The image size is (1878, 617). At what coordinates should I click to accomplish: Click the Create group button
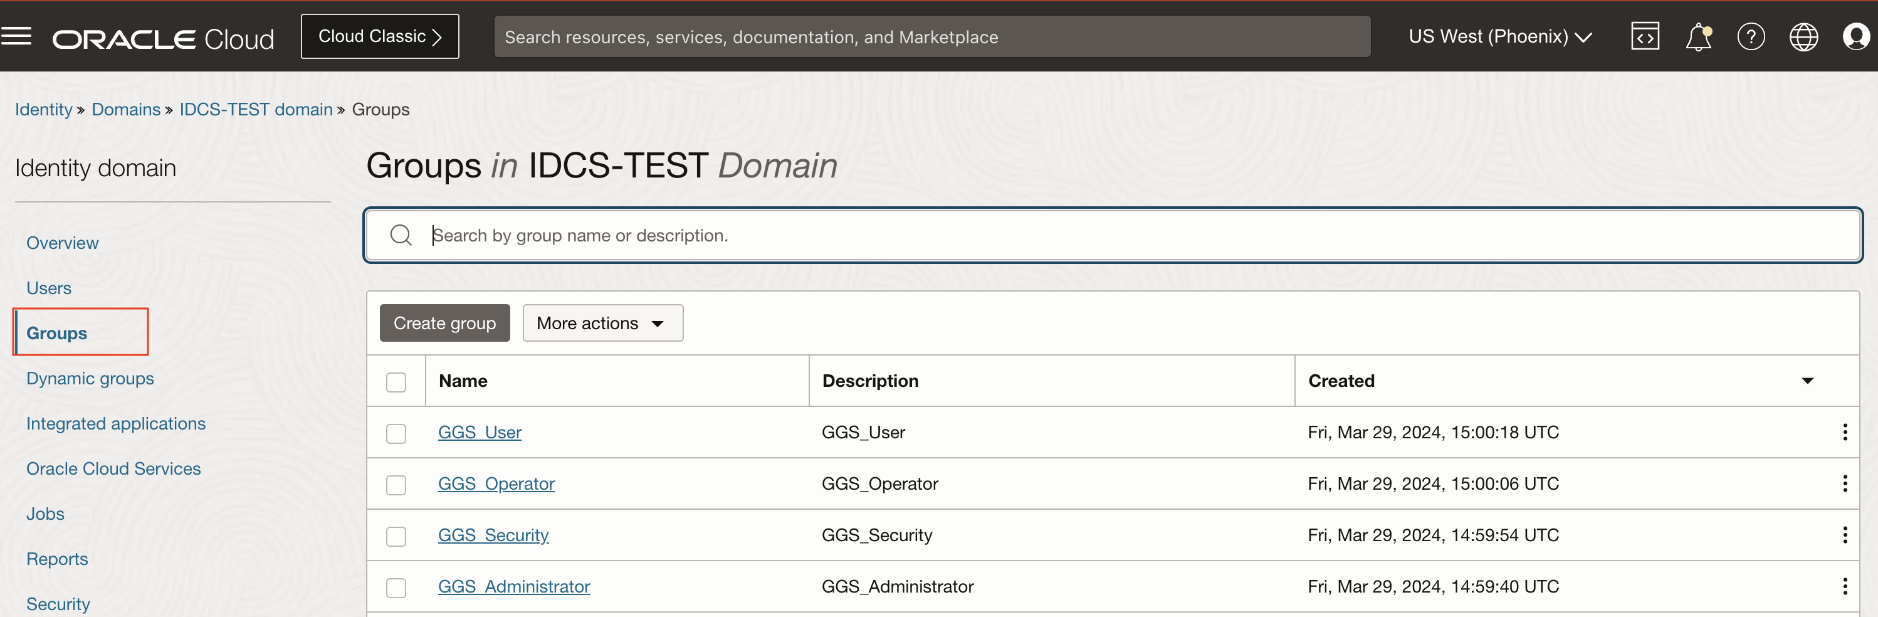[x=444, y=323]
